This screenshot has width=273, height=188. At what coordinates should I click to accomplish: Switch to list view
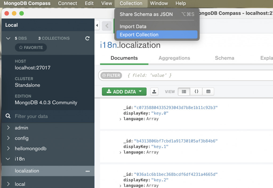click(x=184, y=91)
